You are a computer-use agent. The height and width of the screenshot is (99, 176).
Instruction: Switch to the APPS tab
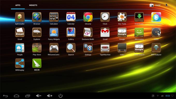click(x=18, y=5)
